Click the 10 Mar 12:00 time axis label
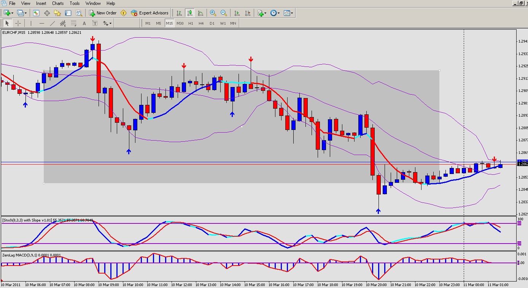Viewport: 528px width, 288px height. pyautogui.click(x=181, y=285)
